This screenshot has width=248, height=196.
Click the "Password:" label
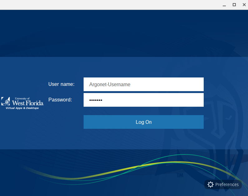(x=60, y=100)
